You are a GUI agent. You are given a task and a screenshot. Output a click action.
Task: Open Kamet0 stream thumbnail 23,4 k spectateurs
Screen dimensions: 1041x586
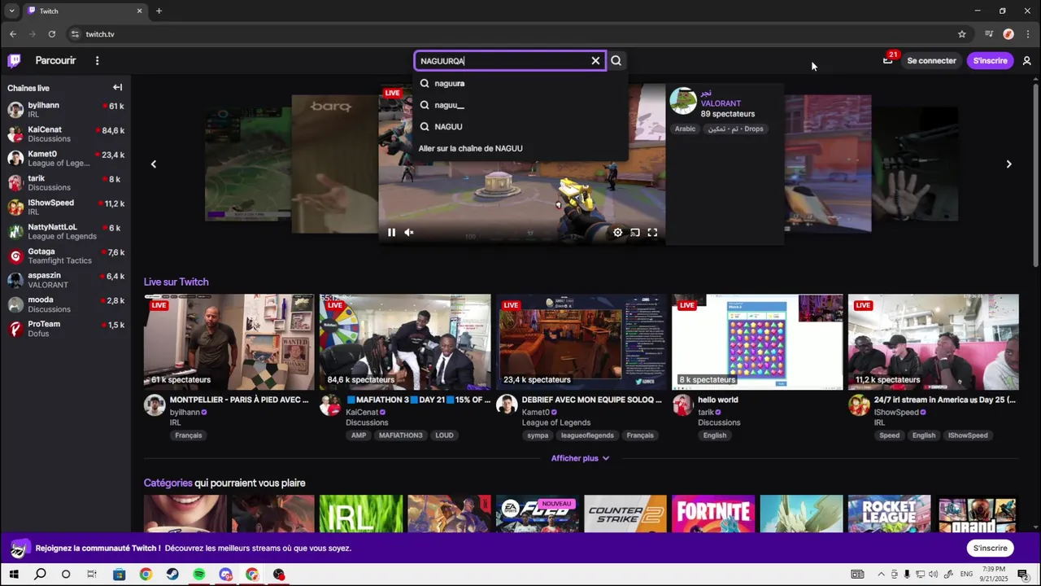tap(581, 342)
